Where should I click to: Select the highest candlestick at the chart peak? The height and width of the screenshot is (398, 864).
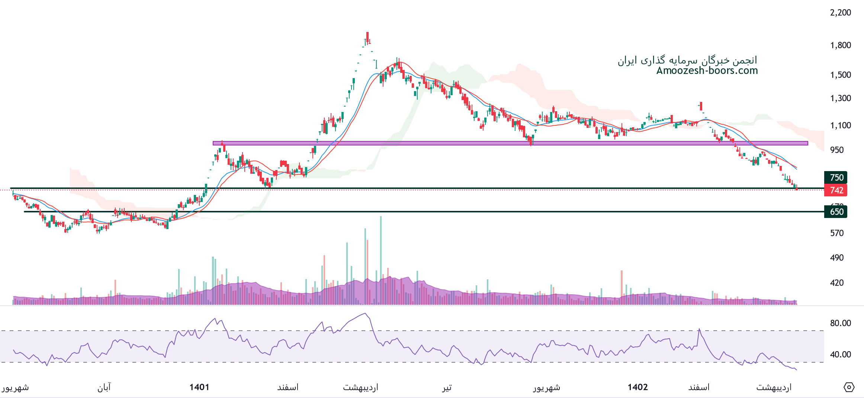(367, 38)
